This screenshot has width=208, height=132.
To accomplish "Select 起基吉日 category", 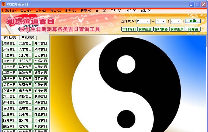I will pyautogui.click(x=10, y=114).
